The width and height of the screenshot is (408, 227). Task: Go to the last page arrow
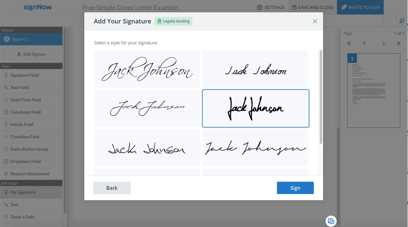tap(399, 43)
